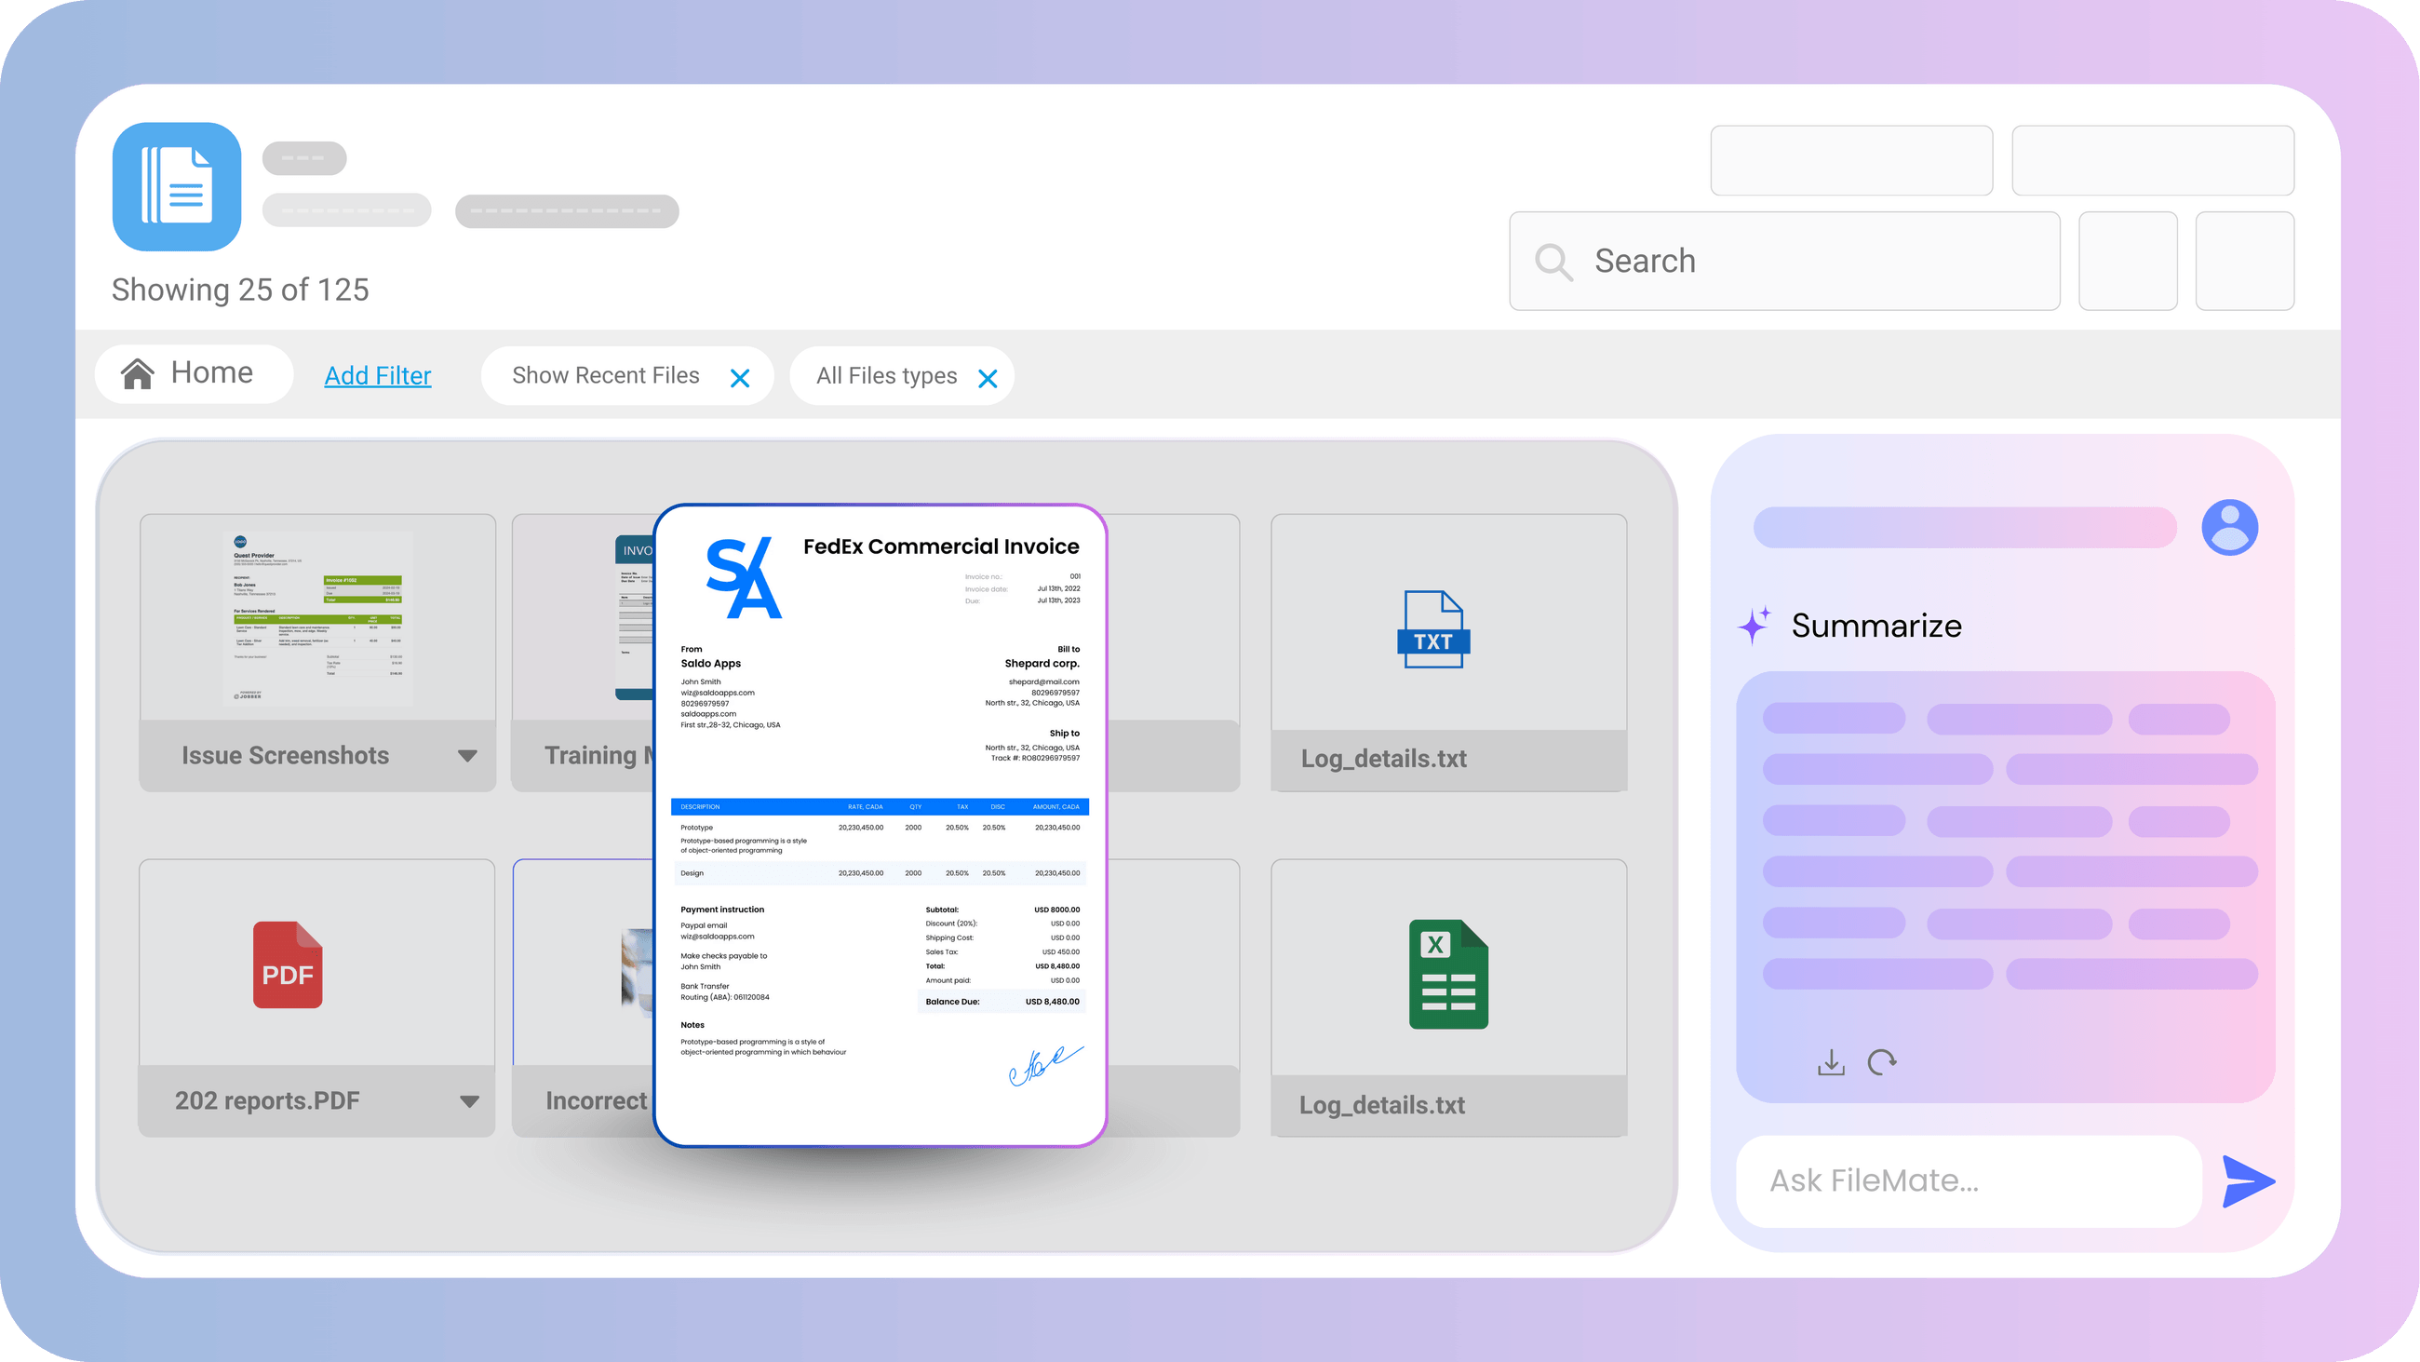Viewport: 2420px width, 1362px height.
Task: Click the blue FileMate documents logo
Action: 177,187
